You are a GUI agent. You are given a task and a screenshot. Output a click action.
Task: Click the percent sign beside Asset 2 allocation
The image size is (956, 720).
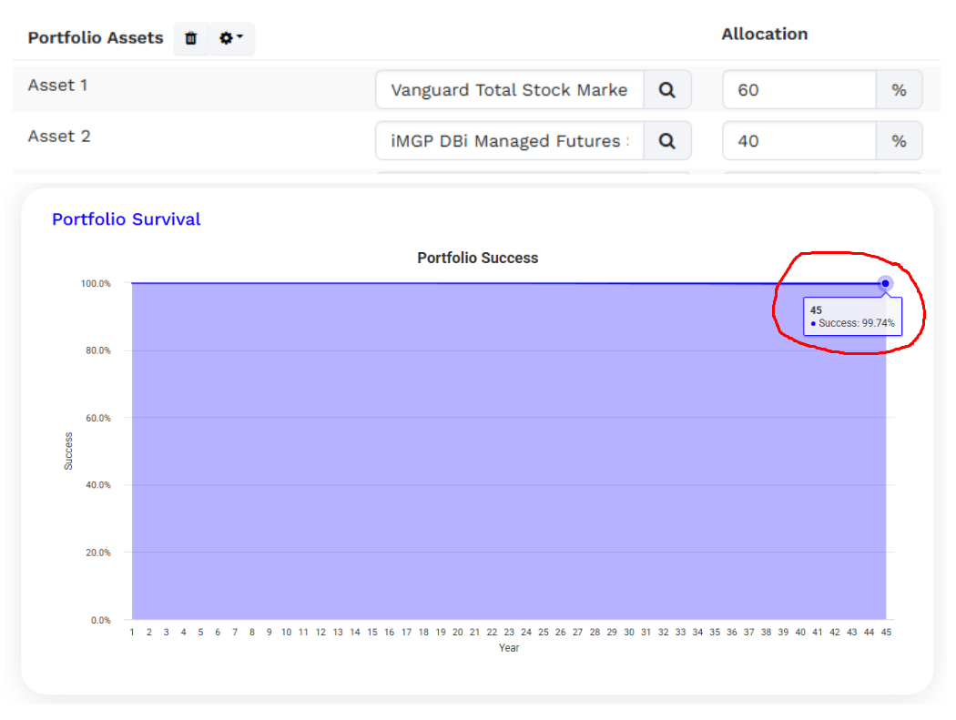click(x=899, y=141)
